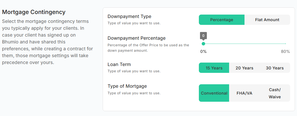Viewport: 297px width, 116px height.
Task: Click the Downpayment Percentage label
Action: 136,38
